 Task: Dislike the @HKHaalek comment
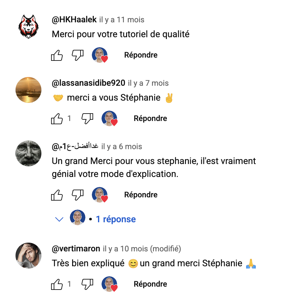click(x=78, y=55)
